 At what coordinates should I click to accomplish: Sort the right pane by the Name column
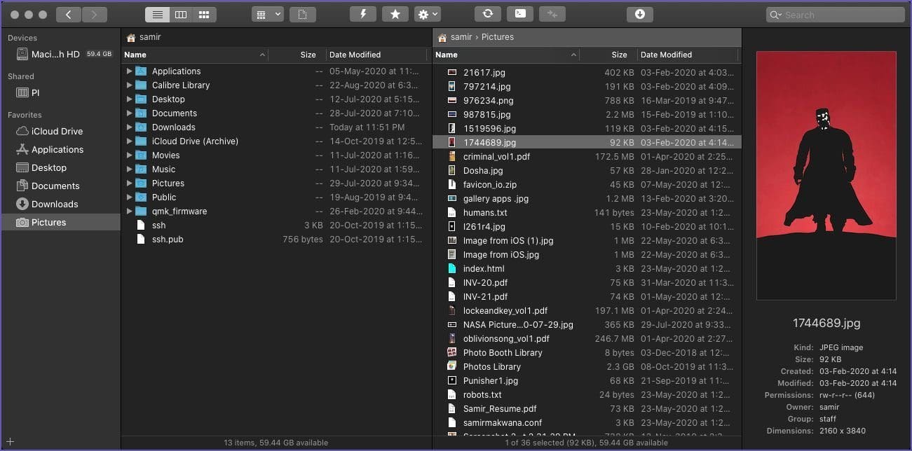(506, 55)
